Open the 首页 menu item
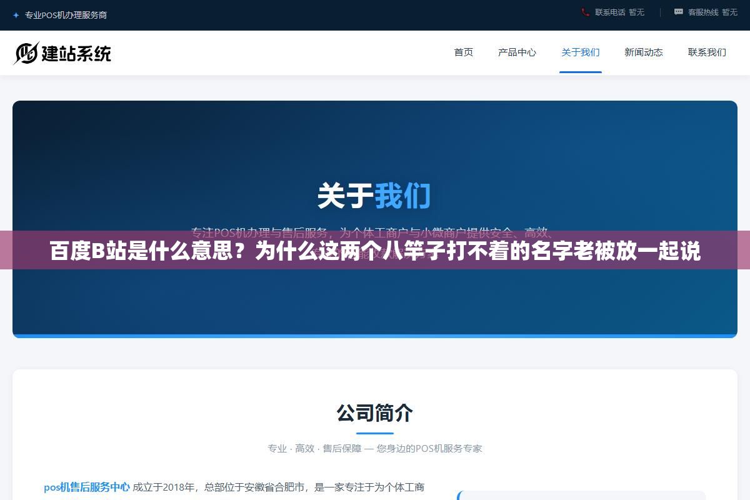Image resolution: width=750 pixels, height=500 pixels. click(x=464, y=52)
